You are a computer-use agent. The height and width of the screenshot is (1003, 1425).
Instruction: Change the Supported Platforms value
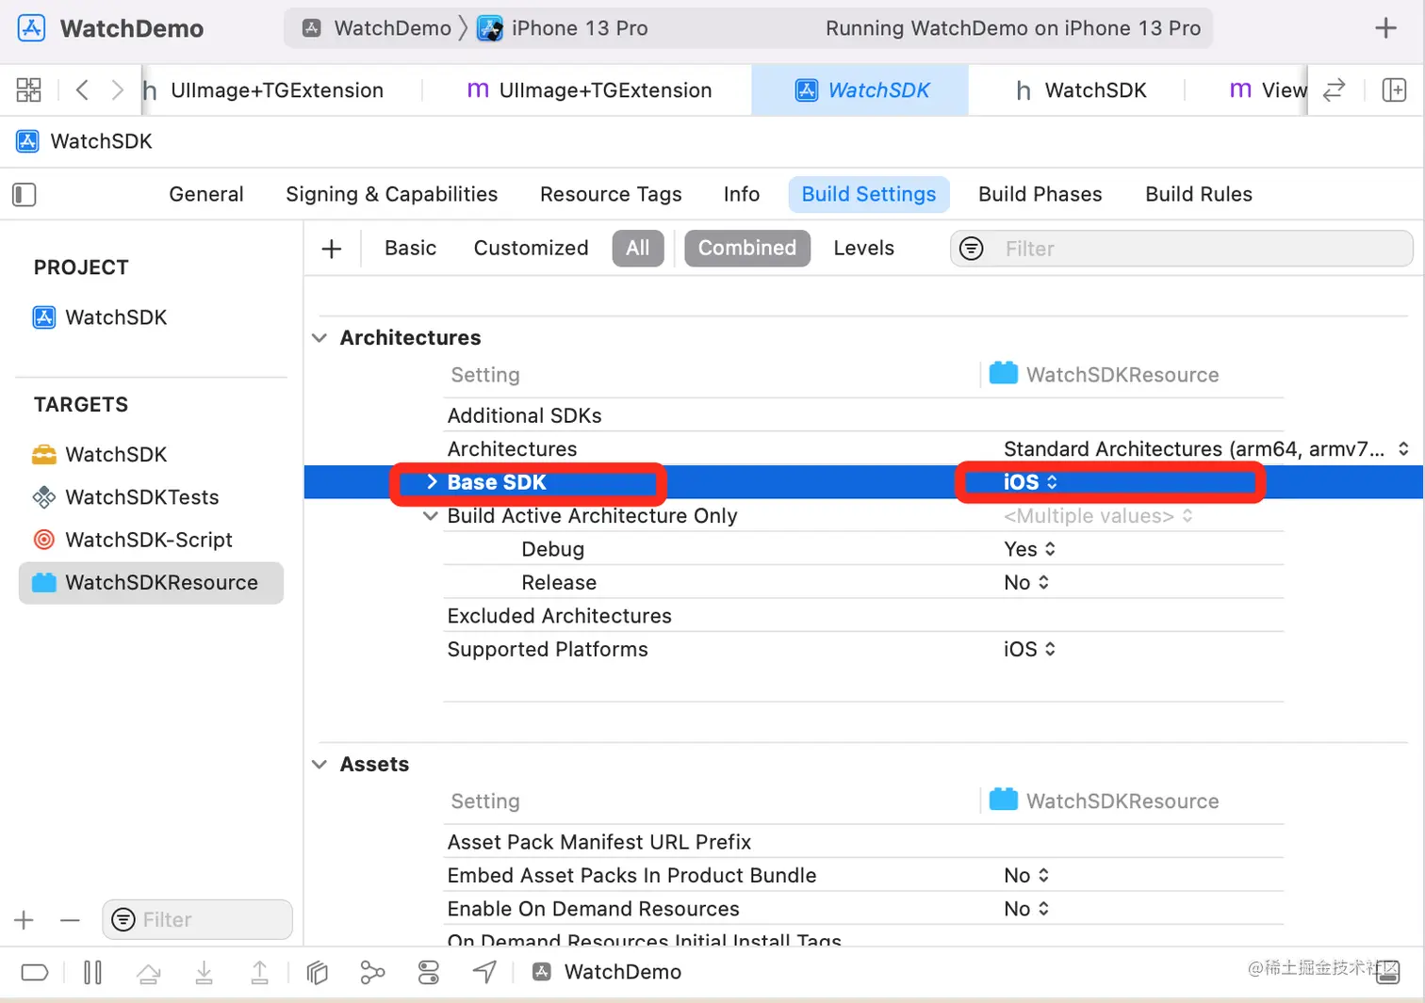(x=1029, y=650)
